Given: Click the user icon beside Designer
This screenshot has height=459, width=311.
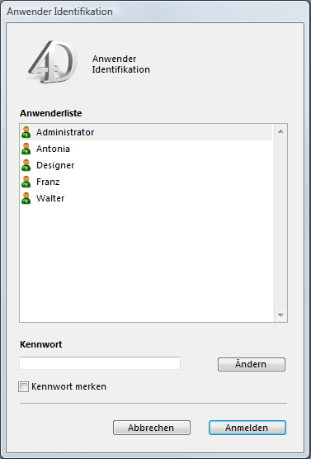Looking at the screenshot, I should [26, 165].
